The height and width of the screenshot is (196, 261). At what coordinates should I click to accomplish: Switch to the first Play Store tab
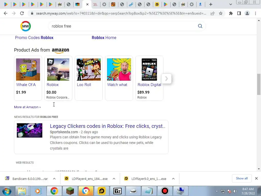tap(6, 5)
